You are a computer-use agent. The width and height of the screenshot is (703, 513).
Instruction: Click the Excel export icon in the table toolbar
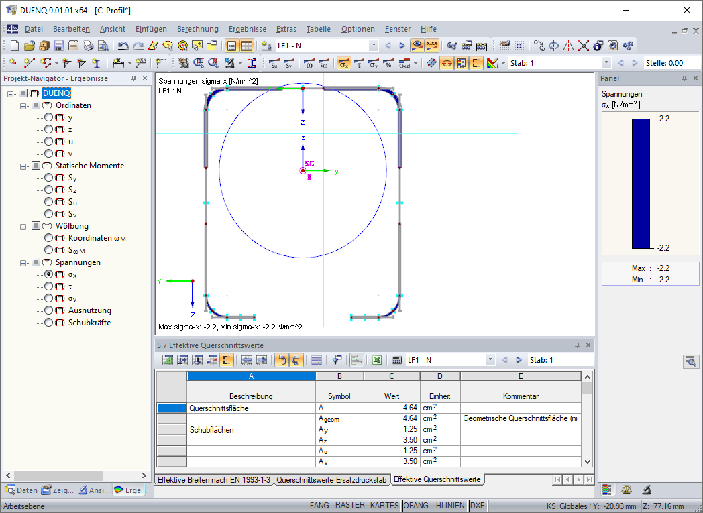377,360
